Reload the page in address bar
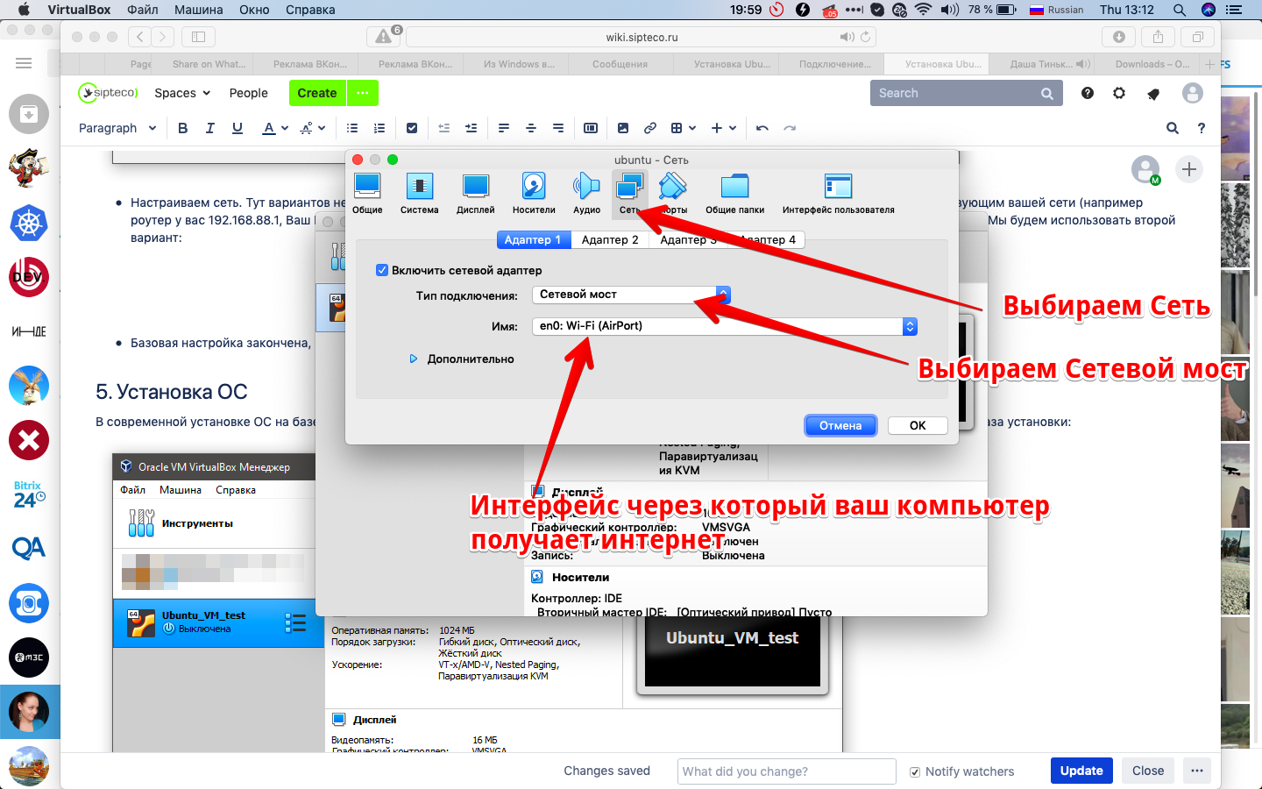Screen dimensions: 1262x789 click(x=866, y=37)
